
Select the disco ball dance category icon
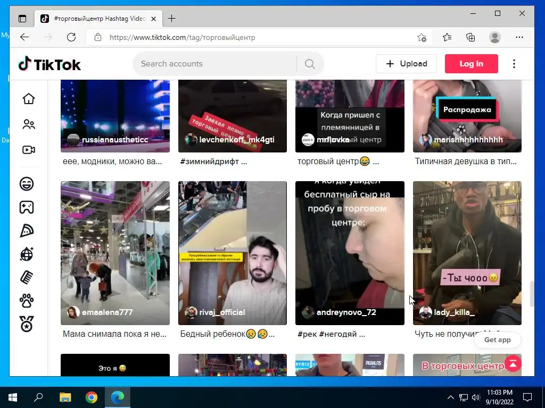click(27, 254)
